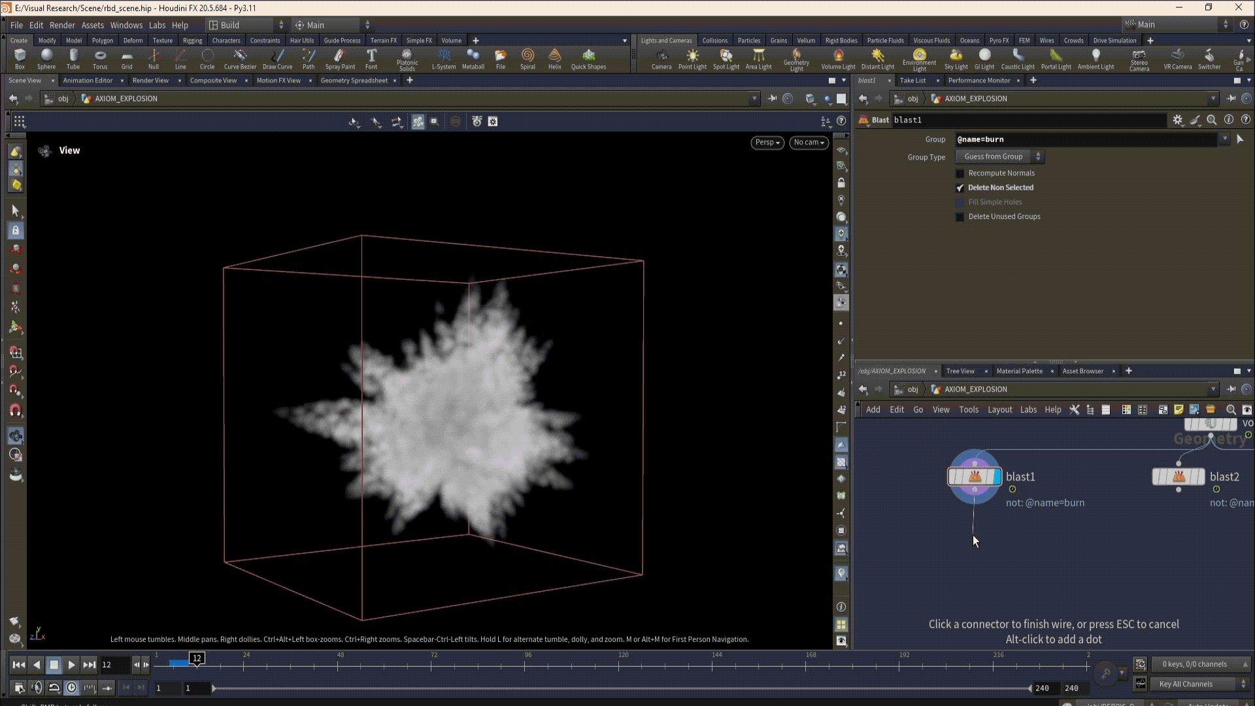Enable Recompute Normals checkbox
1255x706 pixels.
(960, 173)
